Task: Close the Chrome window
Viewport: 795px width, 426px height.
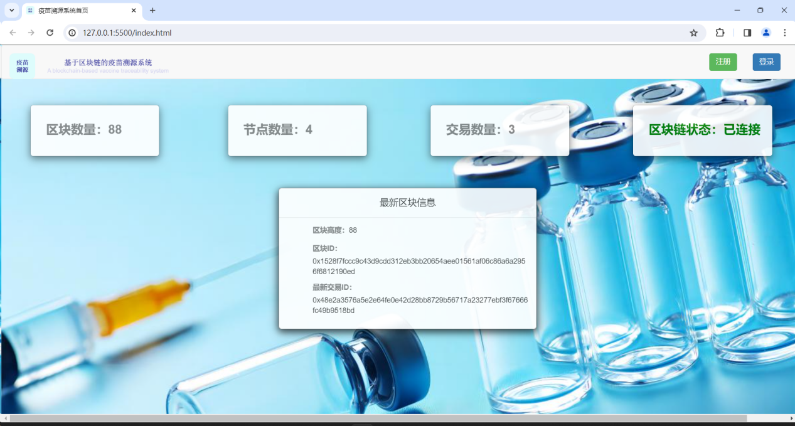Action: [x=784, y=11]
